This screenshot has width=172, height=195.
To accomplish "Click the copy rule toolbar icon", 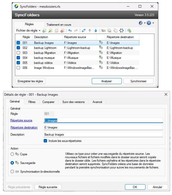I will click(x=56, y=30).
